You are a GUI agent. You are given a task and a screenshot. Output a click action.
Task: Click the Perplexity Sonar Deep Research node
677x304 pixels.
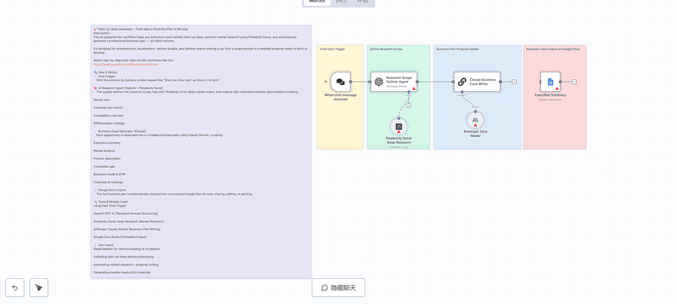(399, 127)
